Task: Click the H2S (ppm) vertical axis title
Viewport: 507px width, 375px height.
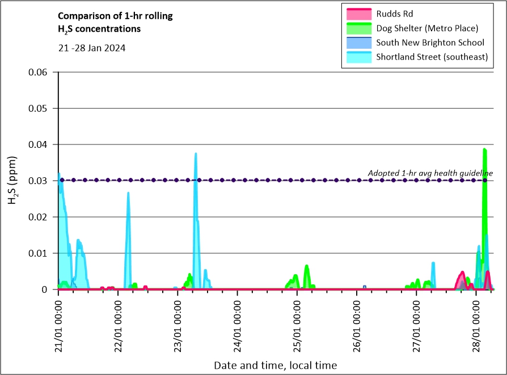Action: (x=12, y=181)
